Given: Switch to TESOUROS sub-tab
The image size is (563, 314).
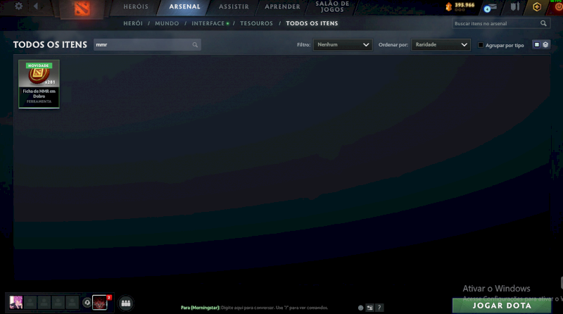Looking at the screenshot, I should click(x=256, y=23).
